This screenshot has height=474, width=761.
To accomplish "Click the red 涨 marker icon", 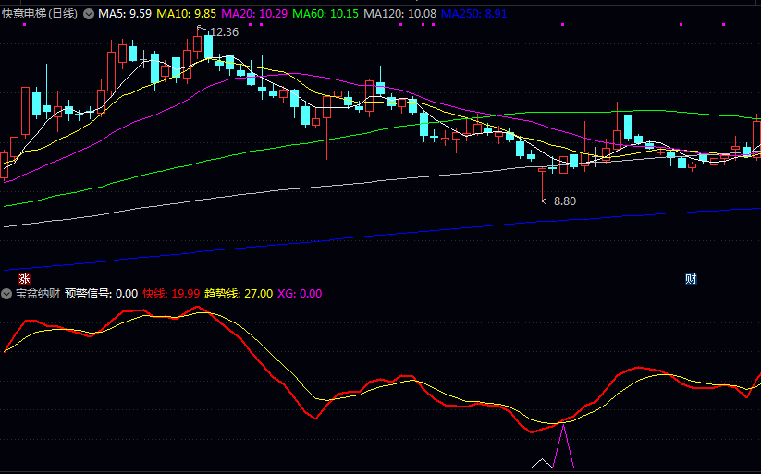I will click(x=24, y=278).
